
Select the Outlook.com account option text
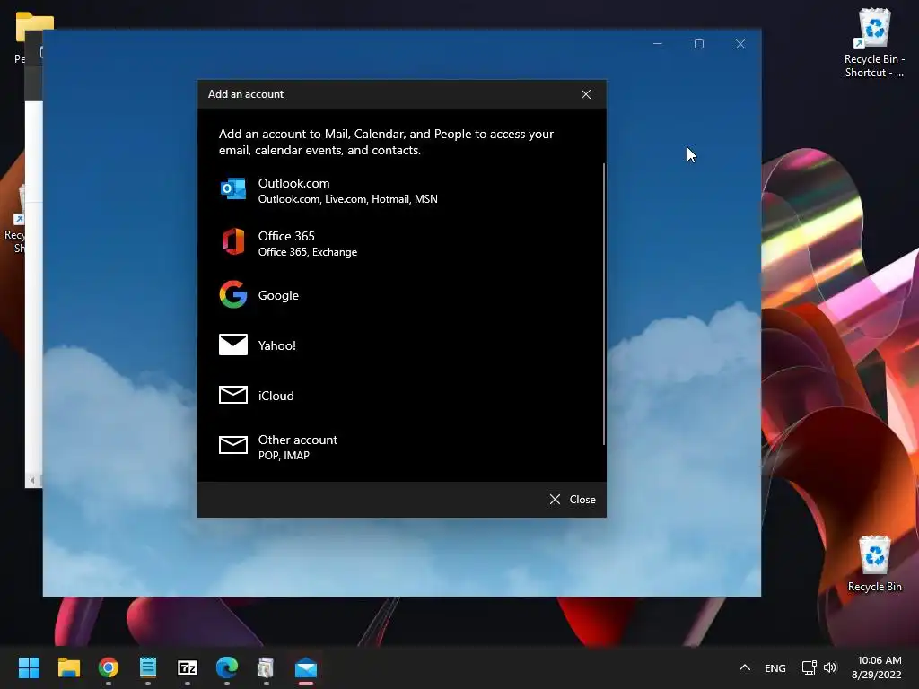click(x=293, y=183)
